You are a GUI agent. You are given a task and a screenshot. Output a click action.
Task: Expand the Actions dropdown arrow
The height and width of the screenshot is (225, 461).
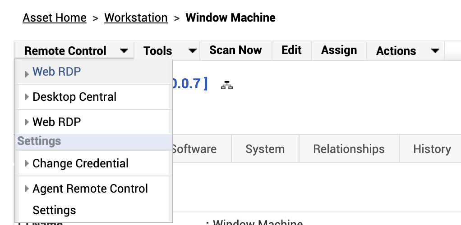(435, 51)
